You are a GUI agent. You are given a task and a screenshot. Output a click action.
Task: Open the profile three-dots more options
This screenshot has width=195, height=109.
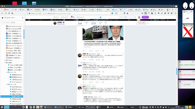[x=148, y=23]
